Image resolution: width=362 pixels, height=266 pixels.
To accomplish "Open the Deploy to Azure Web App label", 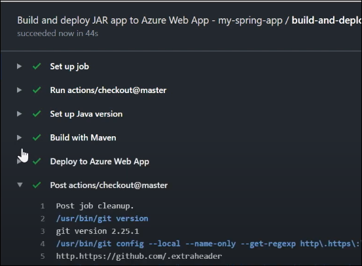I will 100,162.
